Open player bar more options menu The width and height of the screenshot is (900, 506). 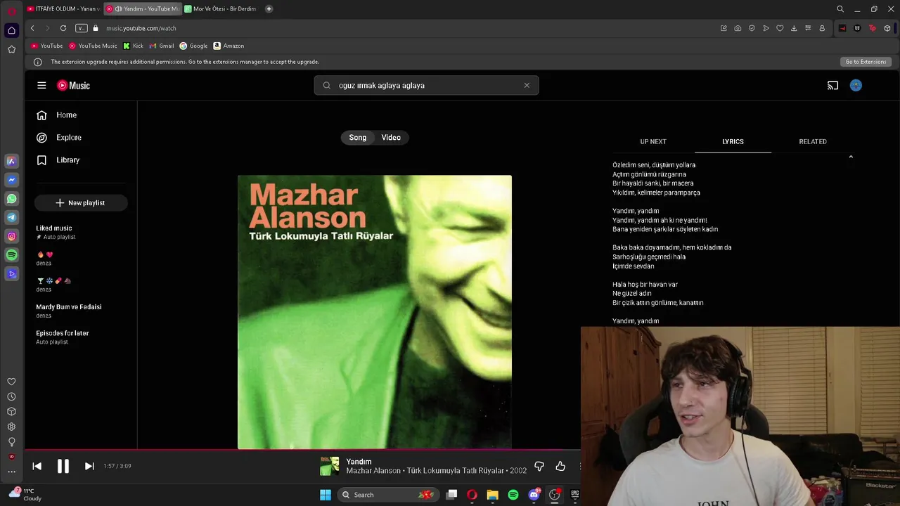click(579, 466)
